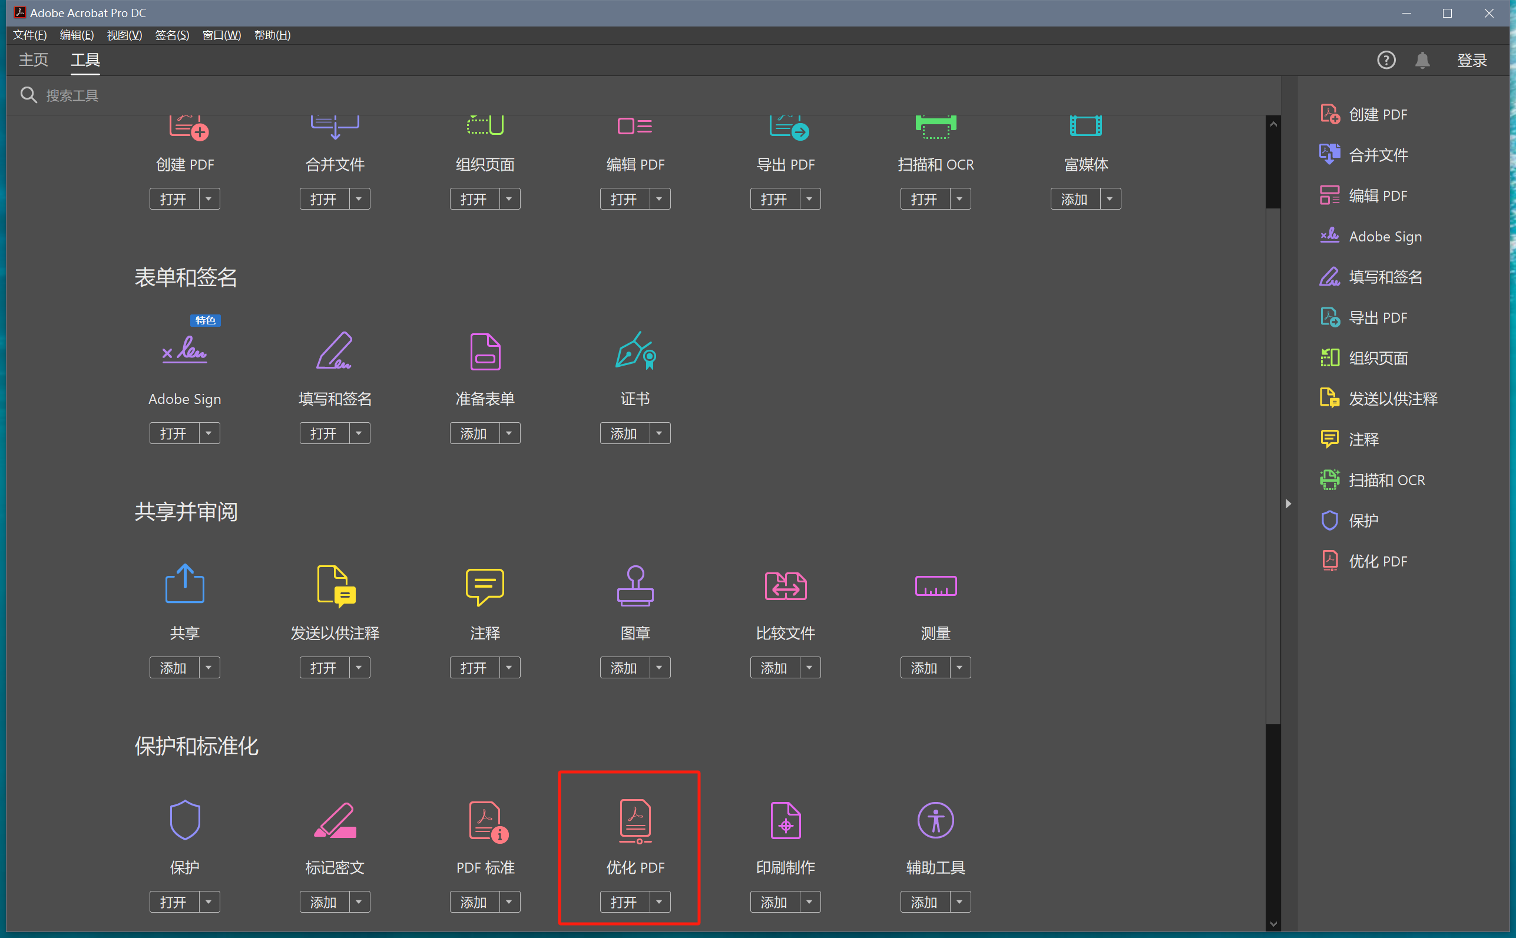Open dropdown arrow next to 共享 添加 button
The width and height of the screenshot is (1516, 938).
pos(209,668)
